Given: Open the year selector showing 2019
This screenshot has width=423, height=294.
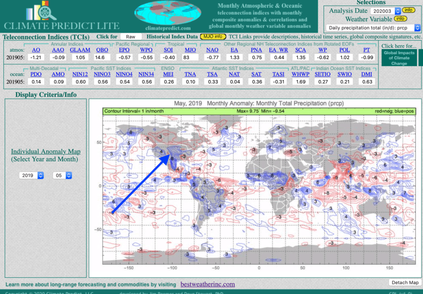Looking at the screenshot, I should [x=31, y=175].
